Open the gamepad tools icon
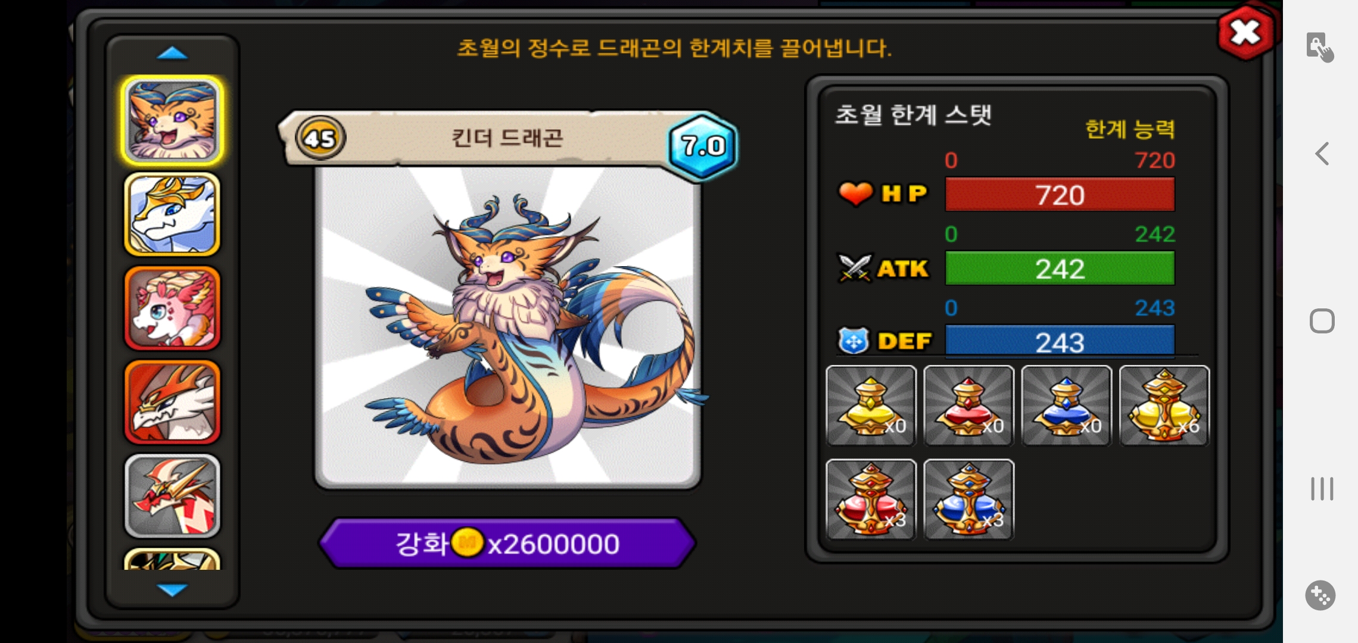Screen dimensions: 1358x643 pos(1320,595)
